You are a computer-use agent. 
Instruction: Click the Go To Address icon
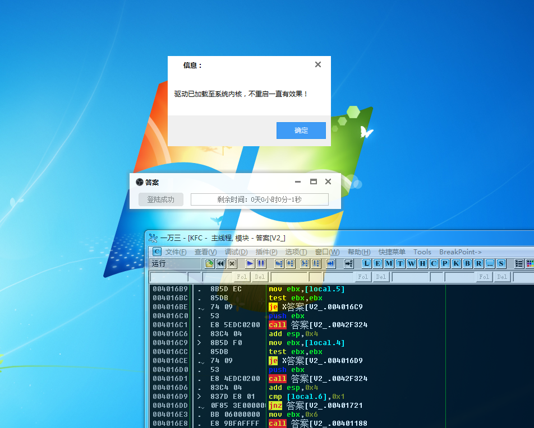(349, 263)
